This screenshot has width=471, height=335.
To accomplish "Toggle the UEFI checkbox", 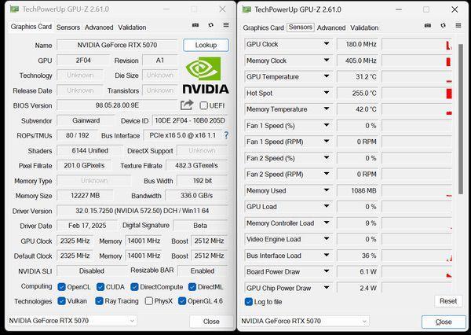I will [x=203, y=105].
